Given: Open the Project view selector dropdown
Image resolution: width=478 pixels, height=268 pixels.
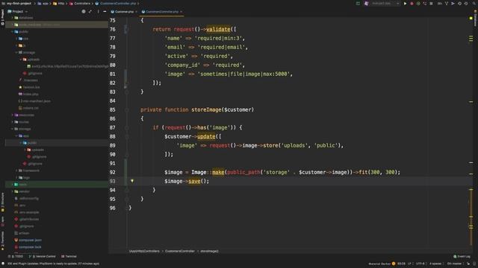Looking at the screenshot, I should (18, 12).
